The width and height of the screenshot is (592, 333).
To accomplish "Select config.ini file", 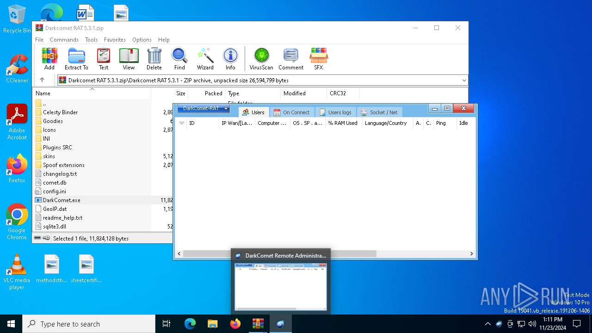I will [54, 191].
